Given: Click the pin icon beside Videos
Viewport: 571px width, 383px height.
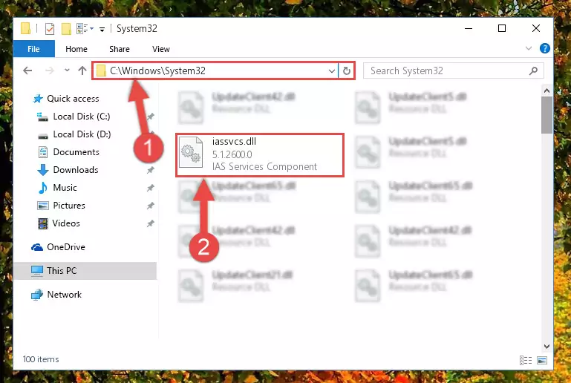Looking at the screenshot, I should click(x=151, y=223).
